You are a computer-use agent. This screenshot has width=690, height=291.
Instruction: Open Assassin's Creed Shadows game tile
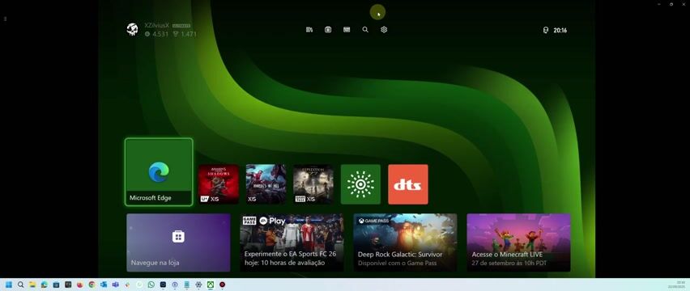coord(219,184)
